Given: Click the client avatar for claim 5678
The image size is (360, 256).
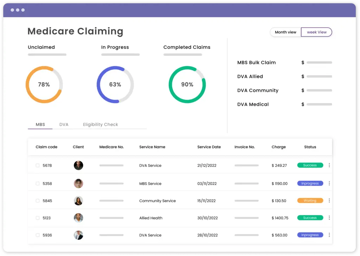Looking at the screenshot, I should 78,165.
